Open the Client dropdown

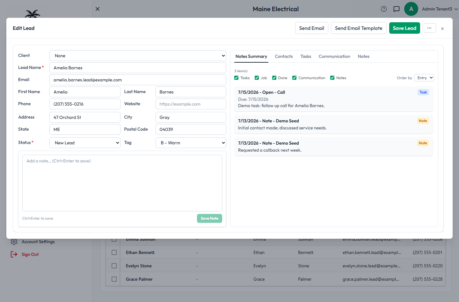pos(138,56)
